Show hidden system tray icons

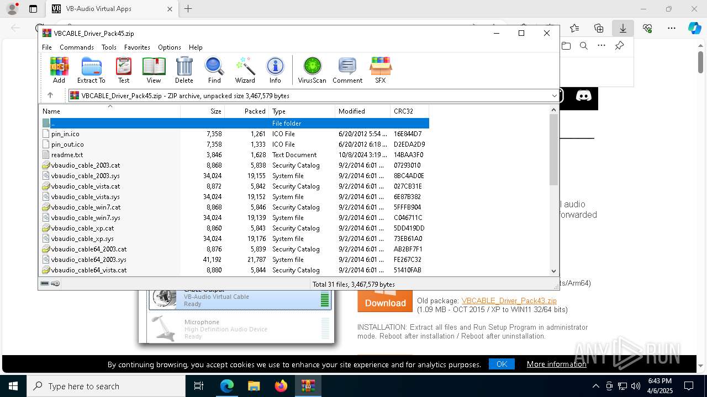click(595, 386)
